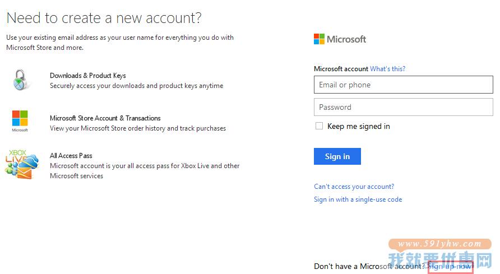Click text Microsoft account is your all access pass
This screenshot has width=500, height=274.
tap(145, 171)
